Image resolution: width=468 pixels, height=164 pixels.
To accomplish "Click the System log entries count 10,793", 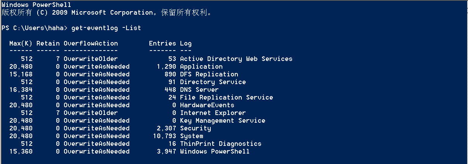I will [165, 136].
